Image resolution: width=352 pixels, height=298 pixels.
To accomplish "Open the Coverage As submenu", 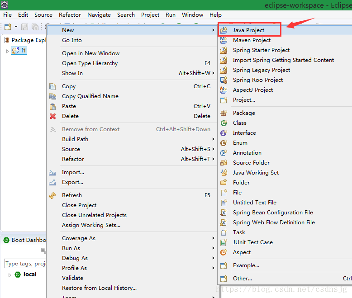I will [132, 238].
